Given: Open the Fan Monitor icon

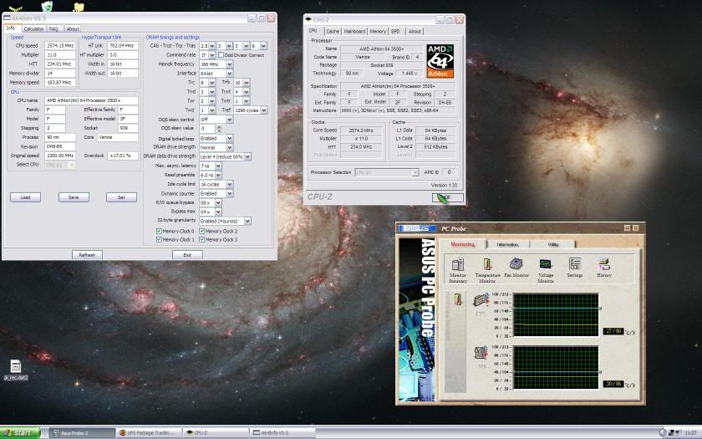Looking at the screenshot, I should pos(516,268).
